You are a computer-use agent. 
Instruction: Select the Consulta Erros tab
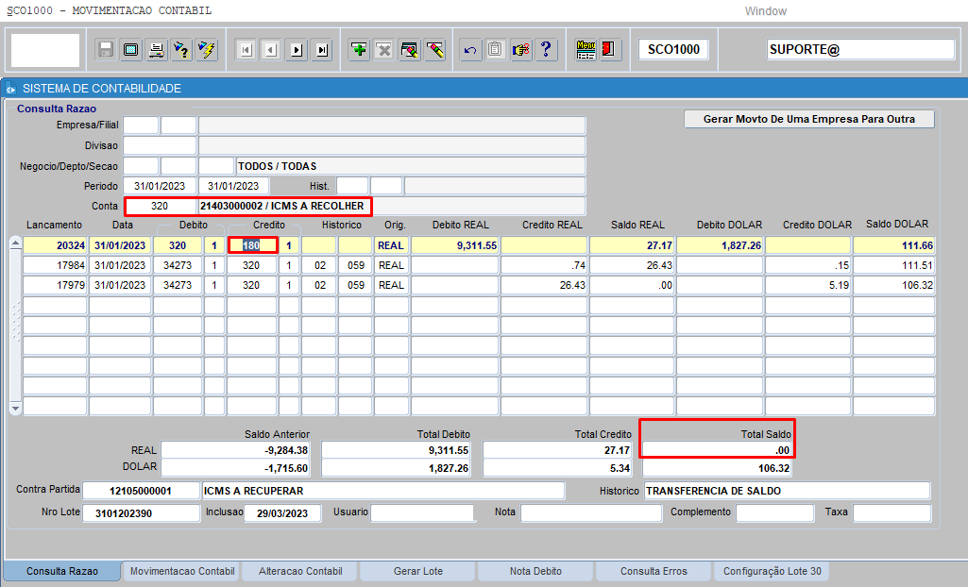coord(654,571)
